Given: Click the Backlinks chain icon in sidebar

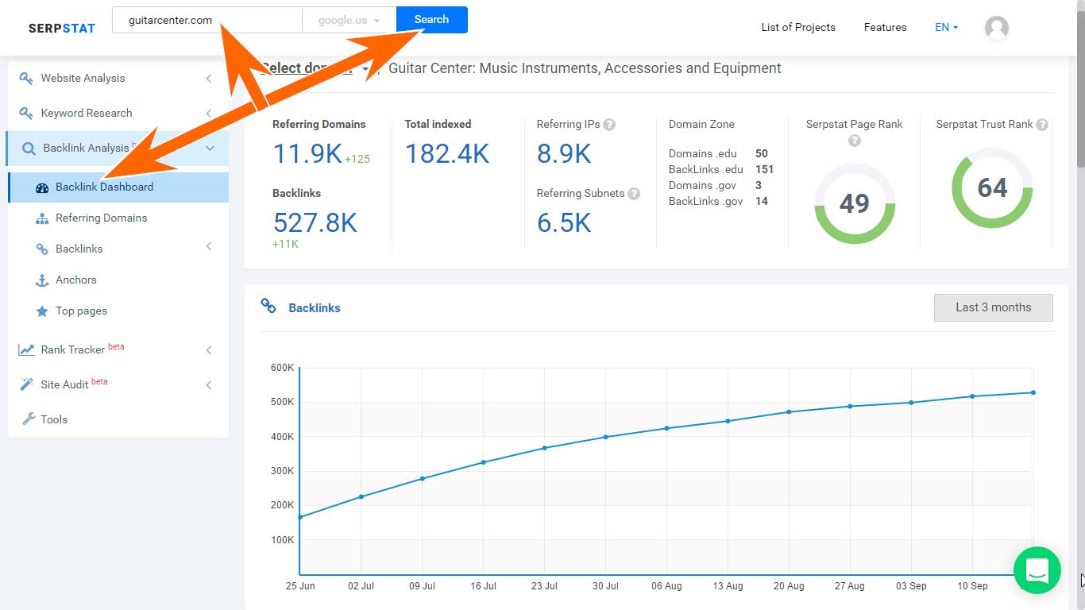Looking at the screenshot, I should click(x=42, y=249).
